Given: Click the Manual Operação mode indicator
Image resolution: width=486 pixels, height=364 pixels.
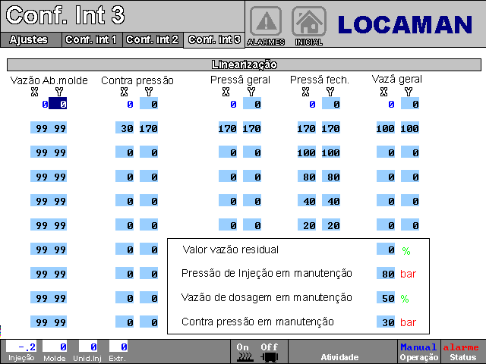Looking at the screenshot, I should point(418,351).
